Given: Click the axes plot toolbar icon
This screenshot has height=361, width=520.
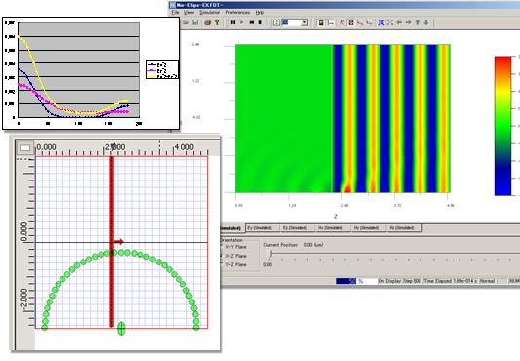Looking at the screenshot, I should click(331, 22).
